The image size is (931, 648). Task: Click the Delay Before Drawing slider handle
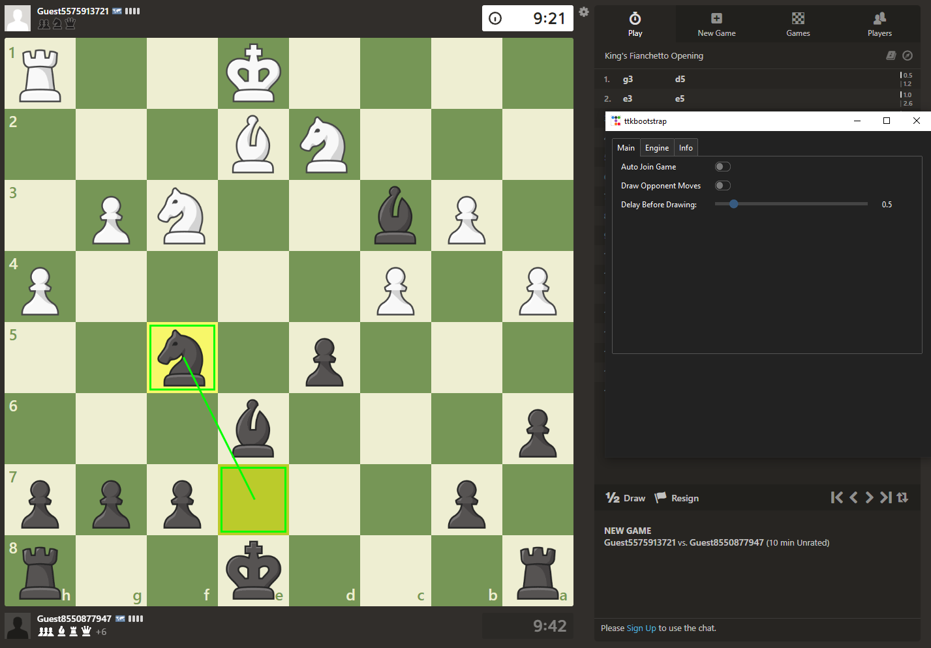click(734, 204)
